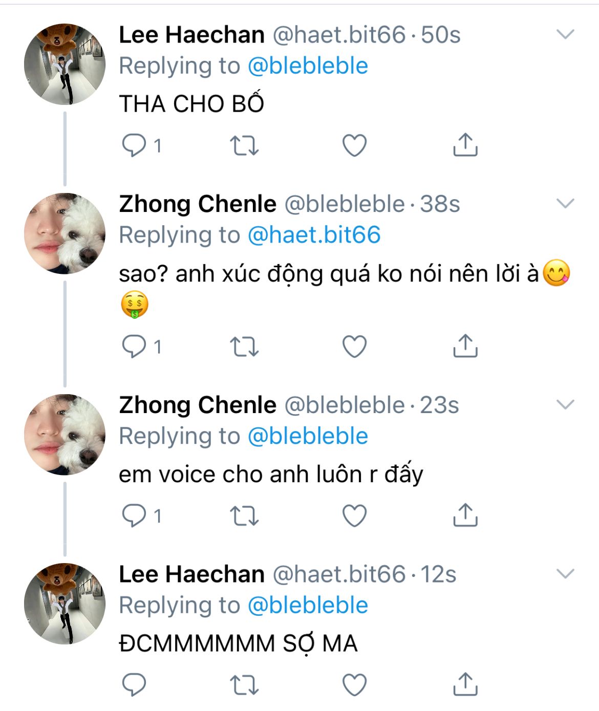Share the "sao? anh xúc động" tweet
Image resolution: width=599 pixels, height=711 pixels.
point(465,346)
